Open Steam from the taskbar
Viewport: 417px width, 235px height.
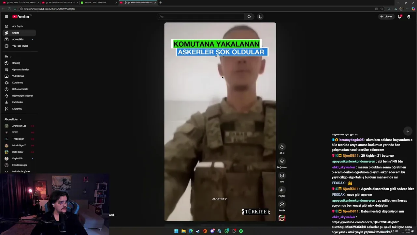(x=198, y=231)
